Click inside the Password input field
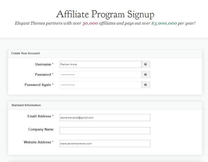 100,74
